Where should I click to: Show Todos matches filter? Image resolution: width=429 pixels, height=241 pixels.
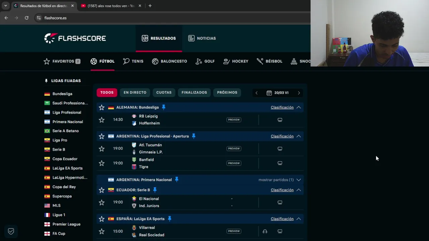pyautogui.click(x=107, y=92)
